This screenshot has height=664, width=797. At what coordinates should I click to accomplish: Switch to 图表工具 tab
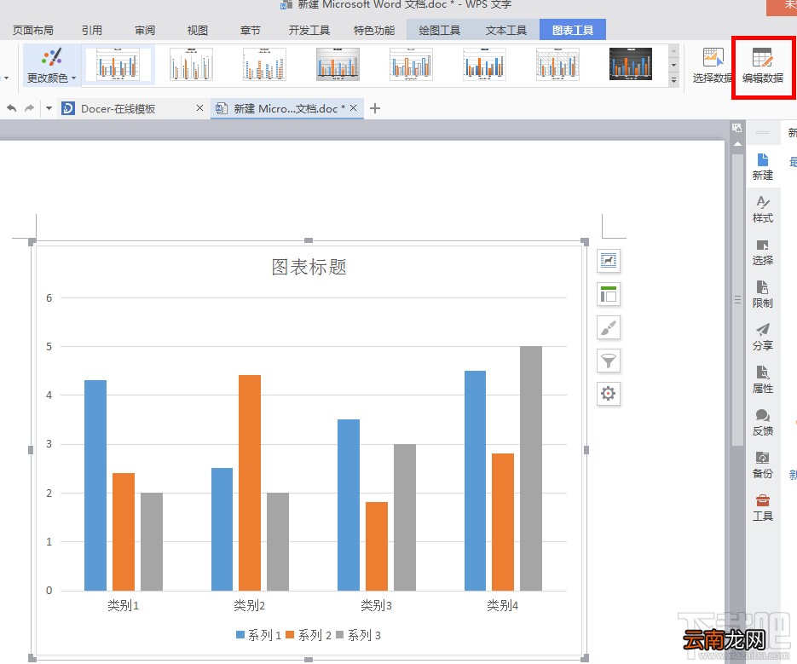[572, 30]
